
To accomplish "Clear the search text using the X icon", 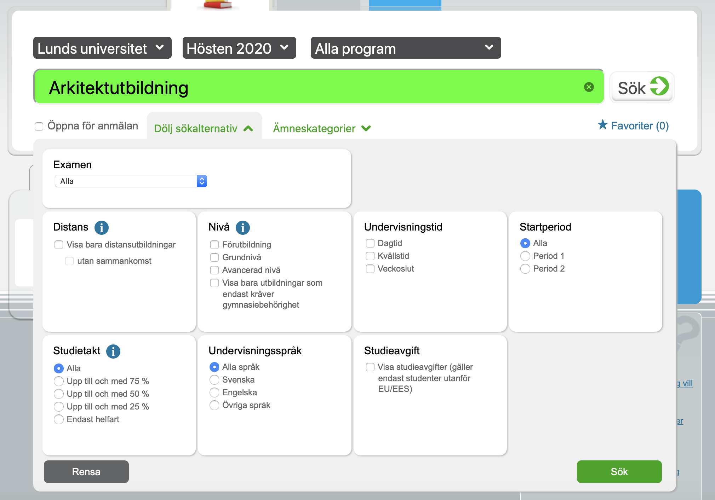I will pos(589,87).
